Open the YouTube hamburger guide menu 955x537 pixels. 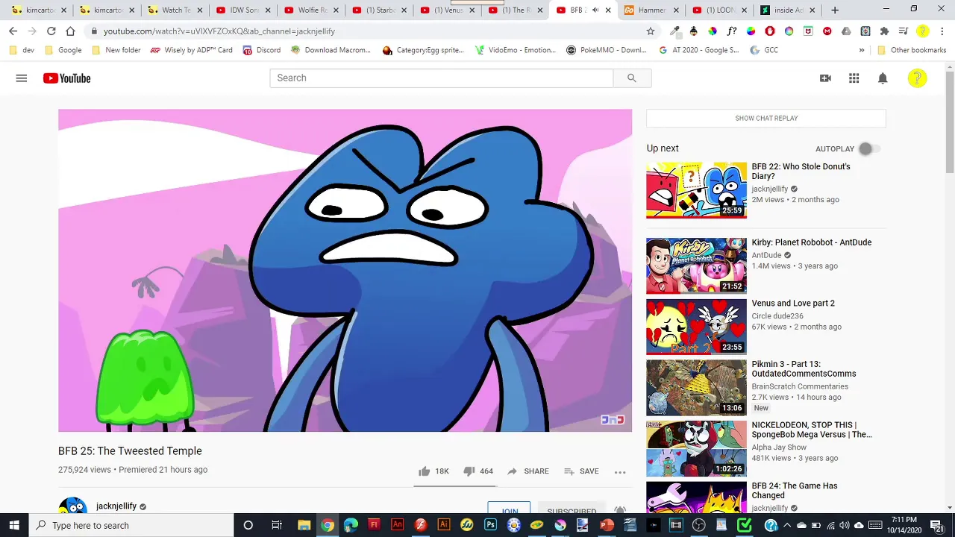pos(22,78)
